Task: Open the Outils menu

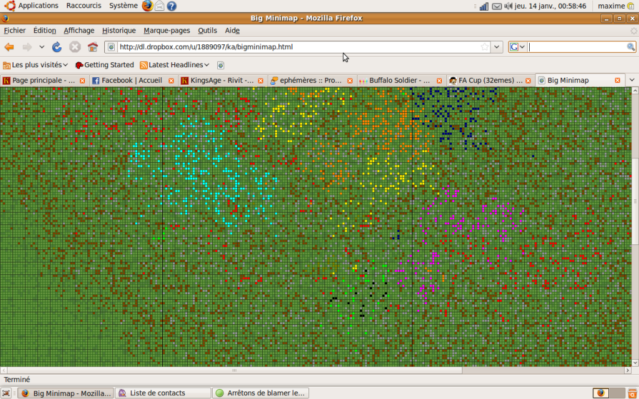Action: (207, 31)
